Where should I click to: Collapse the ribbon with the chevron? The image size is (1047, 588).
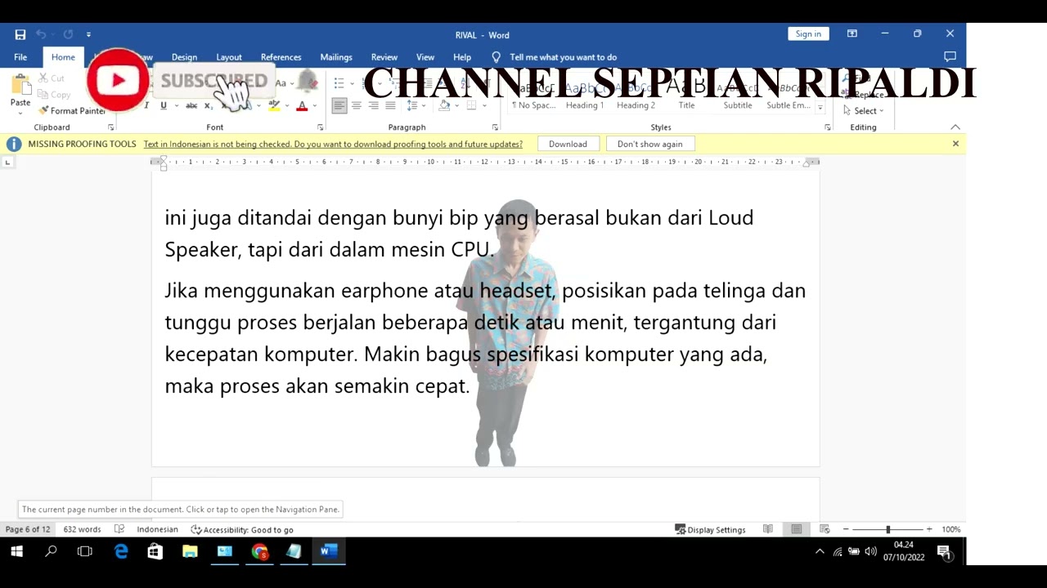pyautogui.click(x=955, y=127)
